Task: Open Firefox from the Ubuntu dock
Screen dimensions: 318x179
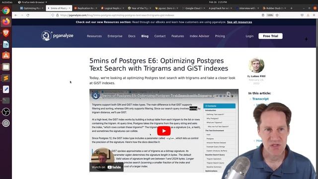Action: tap(6, 22)
